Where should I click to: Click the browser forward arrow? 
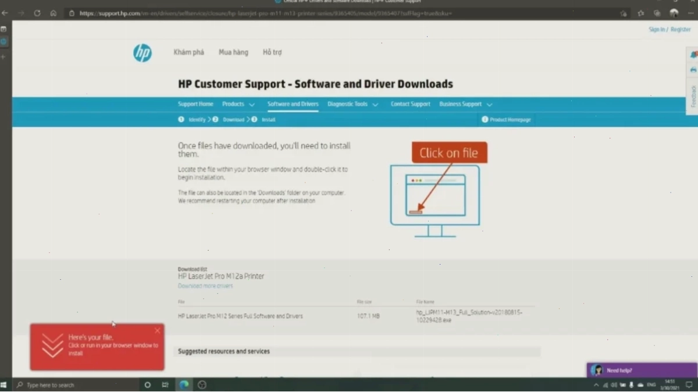point(21,13)
